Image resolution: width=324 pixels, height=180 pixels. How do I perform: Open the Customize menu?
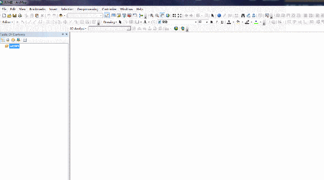pos(109,9)
